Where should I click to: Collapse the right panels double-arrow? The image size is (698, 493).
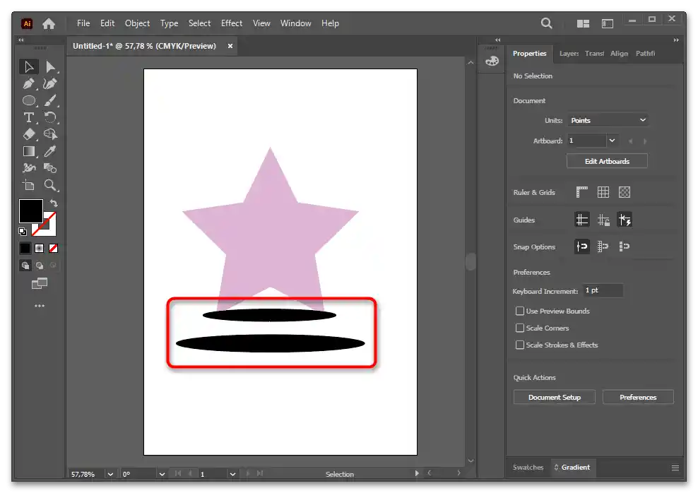pos(675,40)
